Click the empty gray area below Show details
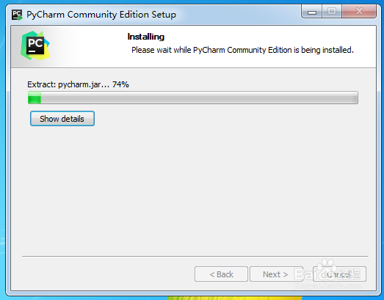The width and height of the screenshot is (384, 300). [x=194, y=191]
